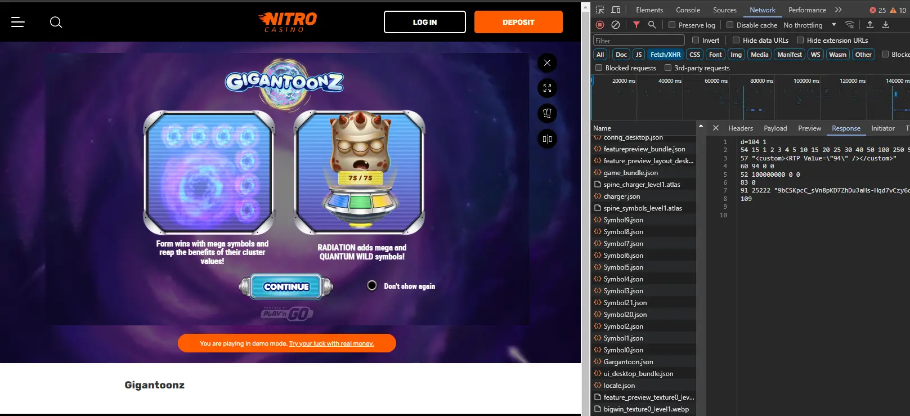Check Blocked requests checkbox
This screenshot has width=910, height=416.
point(599,68)
